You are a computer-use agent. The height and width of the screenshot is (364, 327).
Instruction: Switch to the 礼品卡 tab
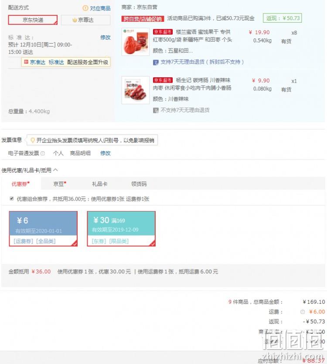coord(99,184)
